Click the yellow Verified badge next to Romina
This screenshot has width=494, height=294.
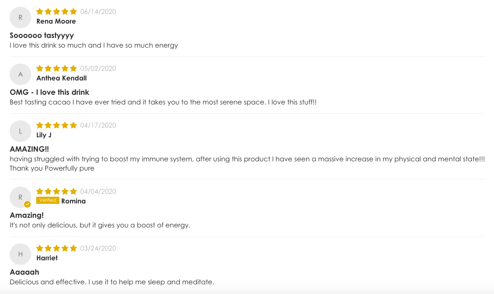48,200
